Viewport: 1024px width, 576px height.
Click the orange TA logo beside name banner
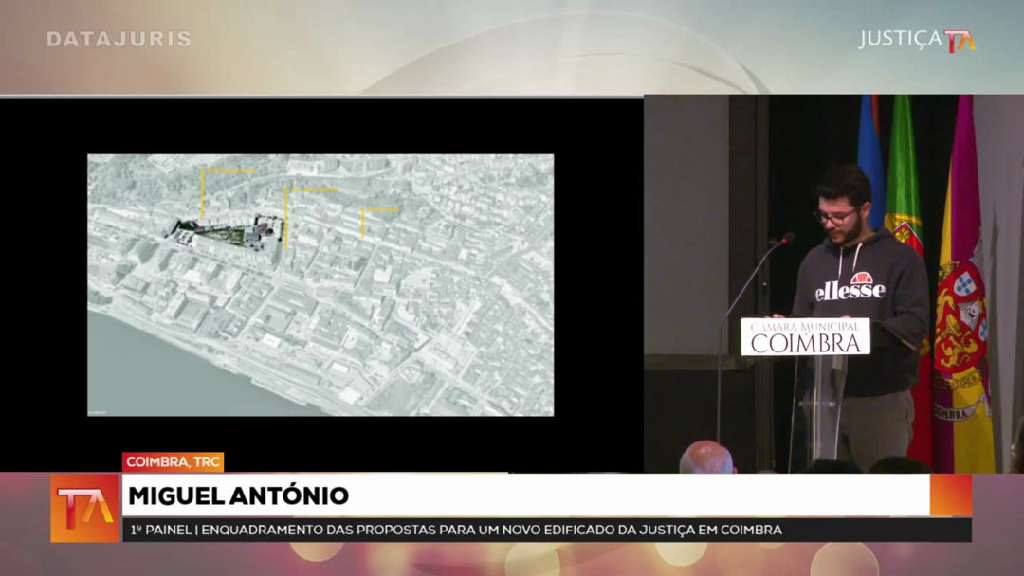tap(84, 508)
